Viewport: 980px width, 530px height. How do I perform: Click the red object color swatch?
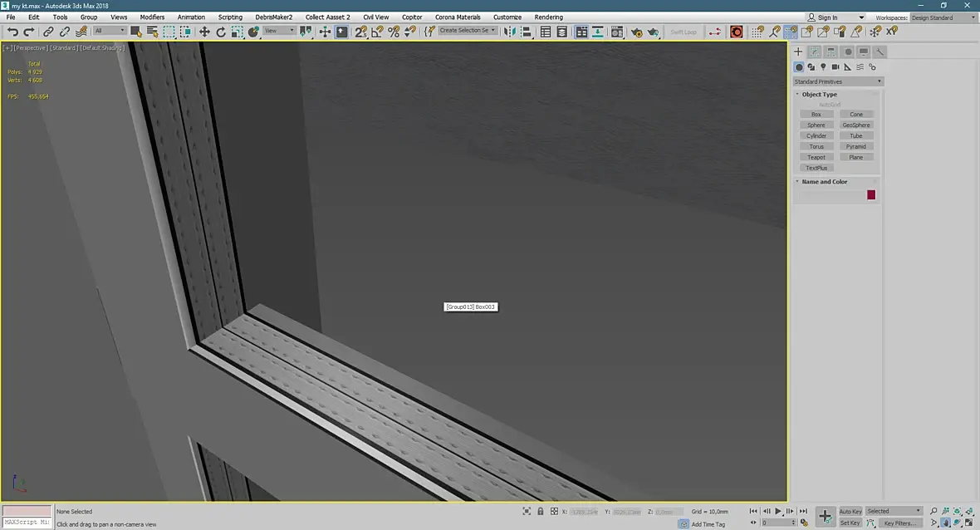[871, 195]
